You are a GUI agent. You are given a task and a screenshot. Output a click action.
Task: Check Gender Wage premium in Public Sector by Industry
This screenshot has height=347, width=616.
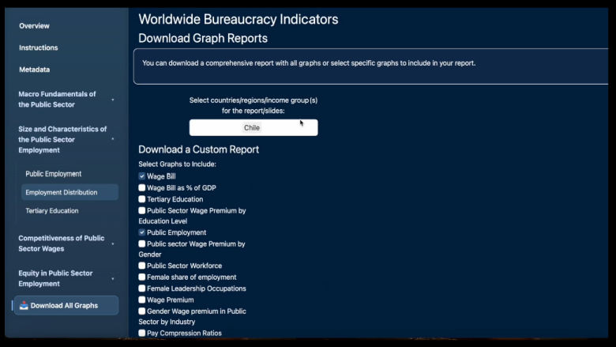tap(142, 311)
